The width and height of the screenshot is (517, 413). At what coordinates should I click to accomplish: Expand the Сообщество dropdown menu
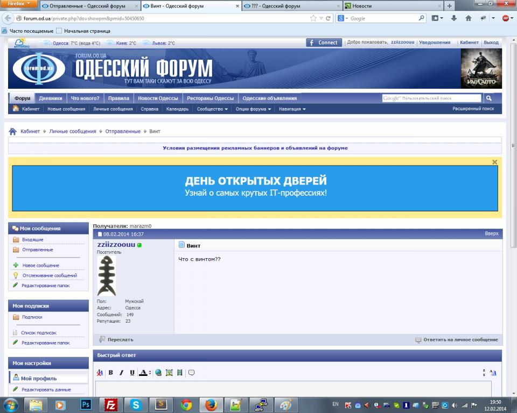click(212, 109)
